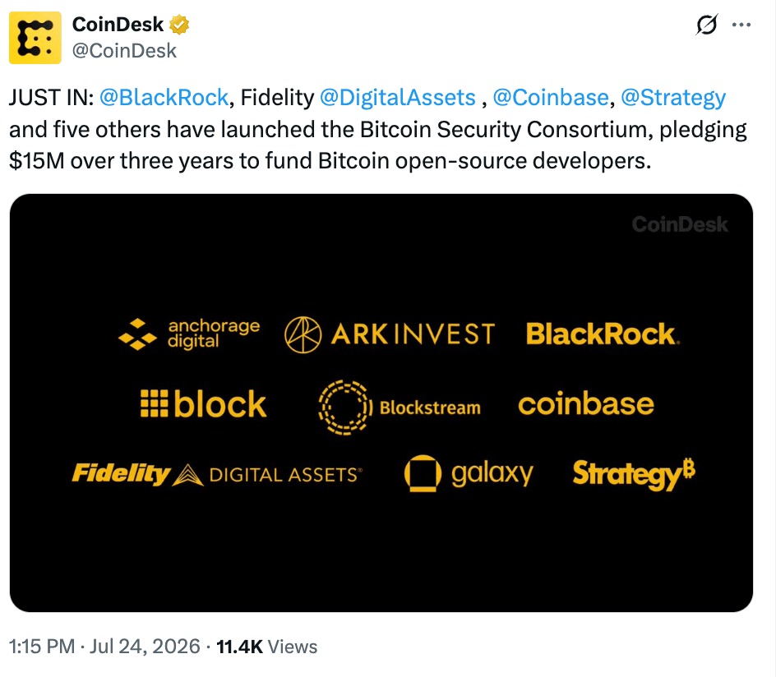Viewport: 776px width, 677px height.
Task: Open the @DigitalAssets mention link
Action: coord(397,98)
